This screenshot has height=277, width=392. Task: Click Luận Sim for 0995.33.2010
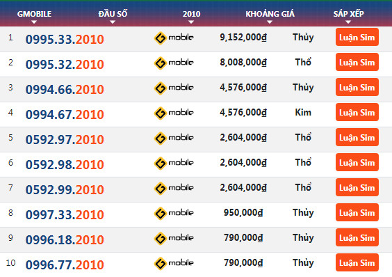point(357,37)
